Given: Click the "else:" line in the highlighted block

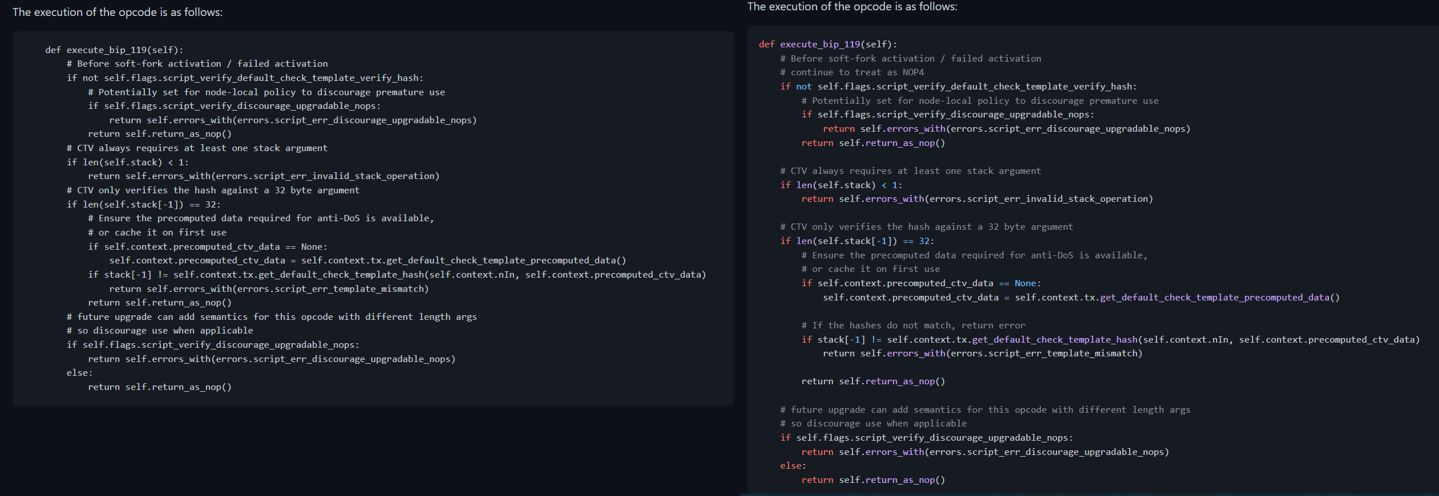Looking at the screenshot, I should click(793, 466).
